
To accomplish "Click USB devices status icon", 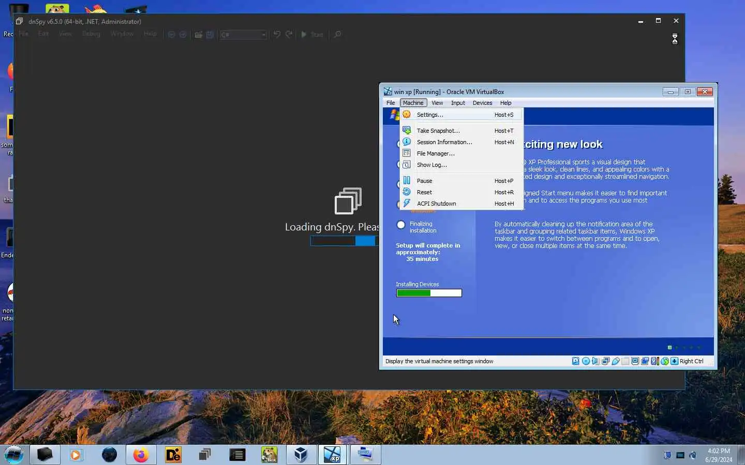I will click(616, 361).
